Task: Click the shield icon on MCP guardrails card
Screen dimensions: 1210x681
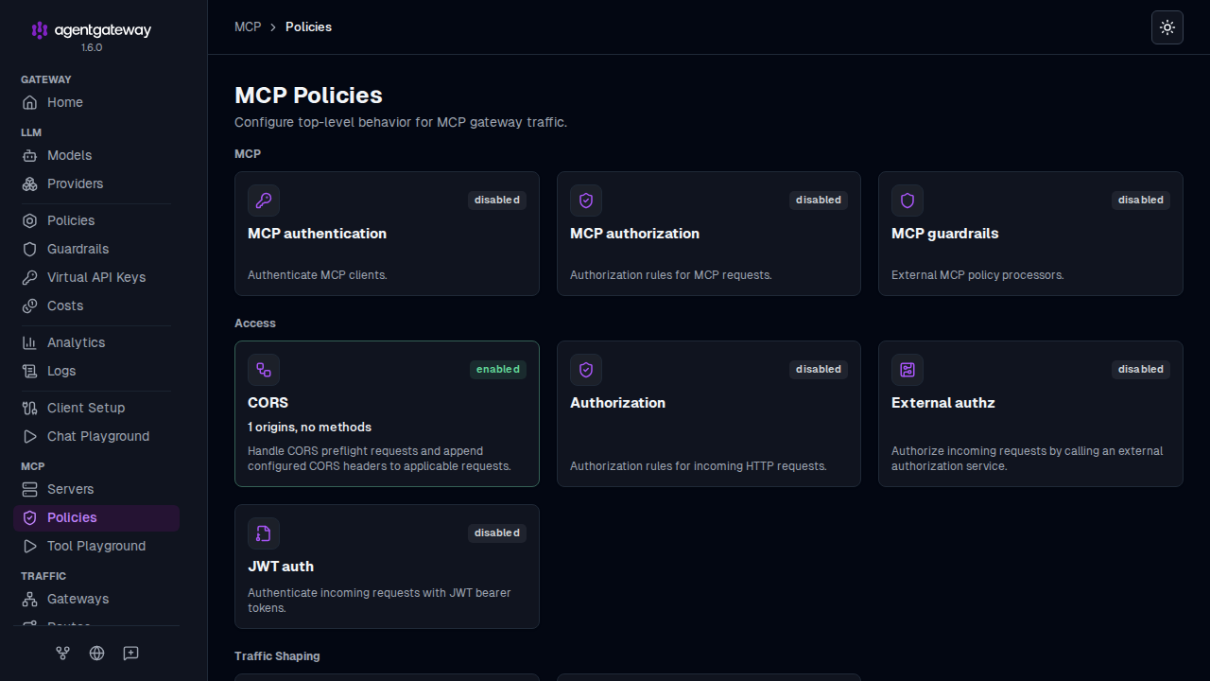Action: click(x=907, y=201)
